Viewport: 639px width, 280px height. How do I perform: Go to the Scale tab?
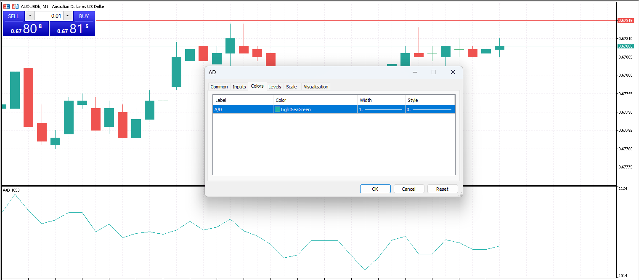pos(291,87)
